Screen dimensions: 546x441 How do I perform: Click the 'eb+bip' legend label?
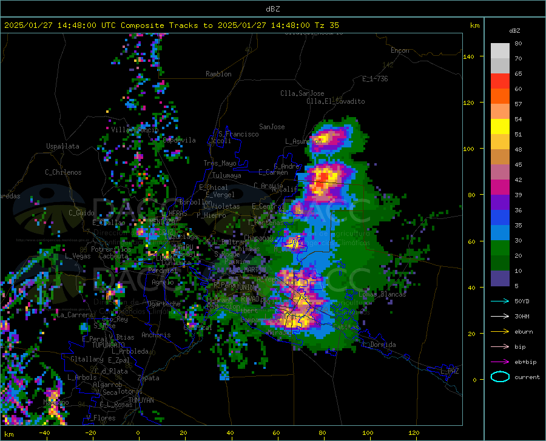tap(525, 362)
